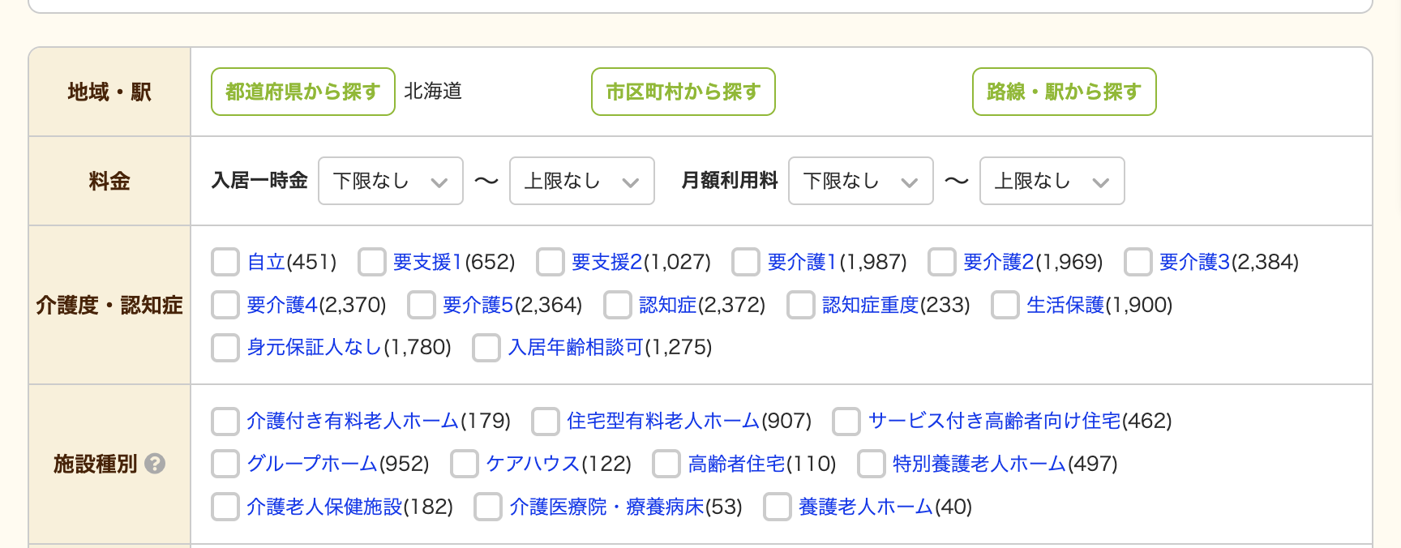Open the 月額利用料 下限なし dropdown
Viewport: 1401px width, 548px height.
click(860, 181)
